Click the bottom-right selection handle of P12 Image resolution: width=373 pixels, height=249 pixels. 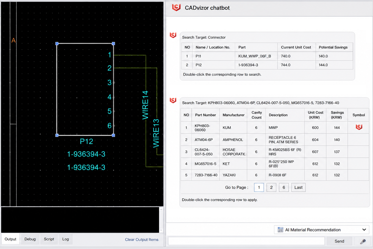point(113,135)
